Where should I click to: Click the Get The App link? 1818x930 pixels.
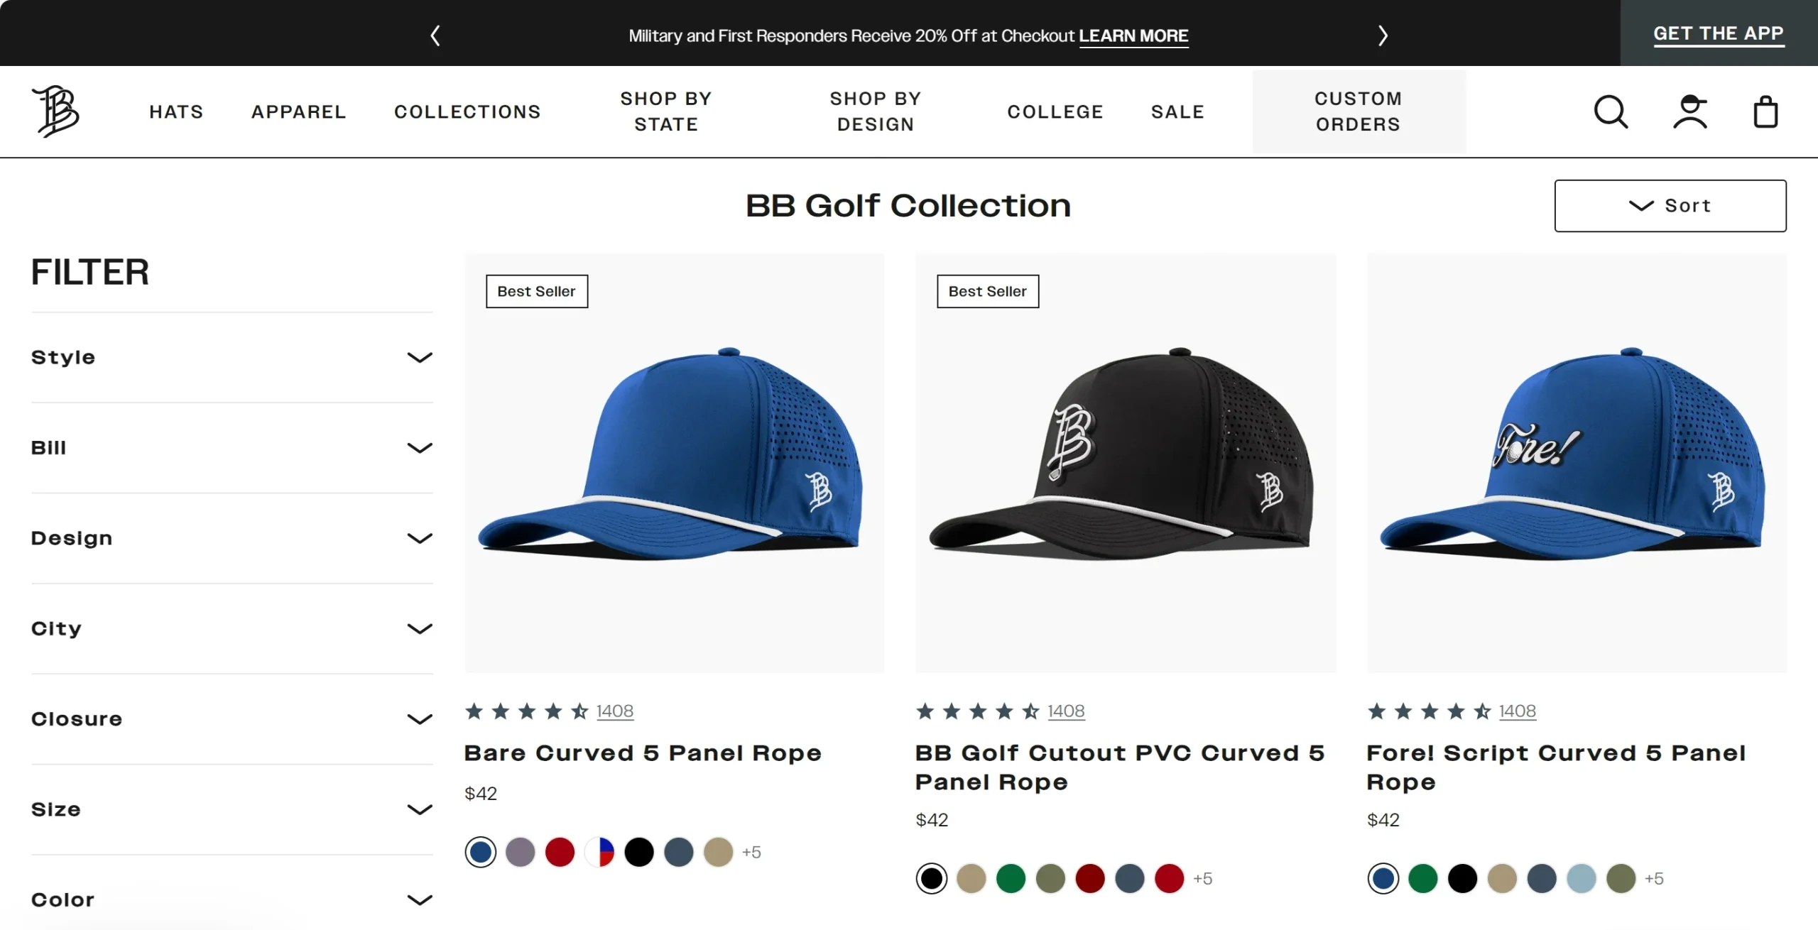[x=1719, y=33]
